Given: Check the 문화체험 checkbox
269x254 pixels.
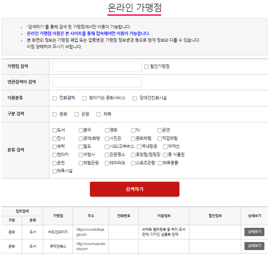Looking at the screenshot, I should pyautogui.click(x=133, y=139).
